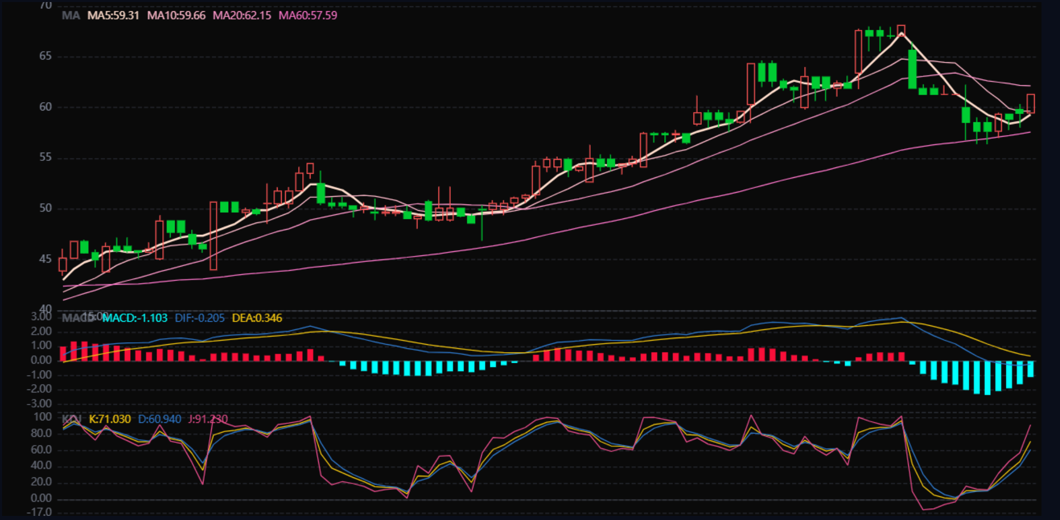Click the 50 price axis label
1060x520 pixels.
pyautogui.click(x=45, y=208)
